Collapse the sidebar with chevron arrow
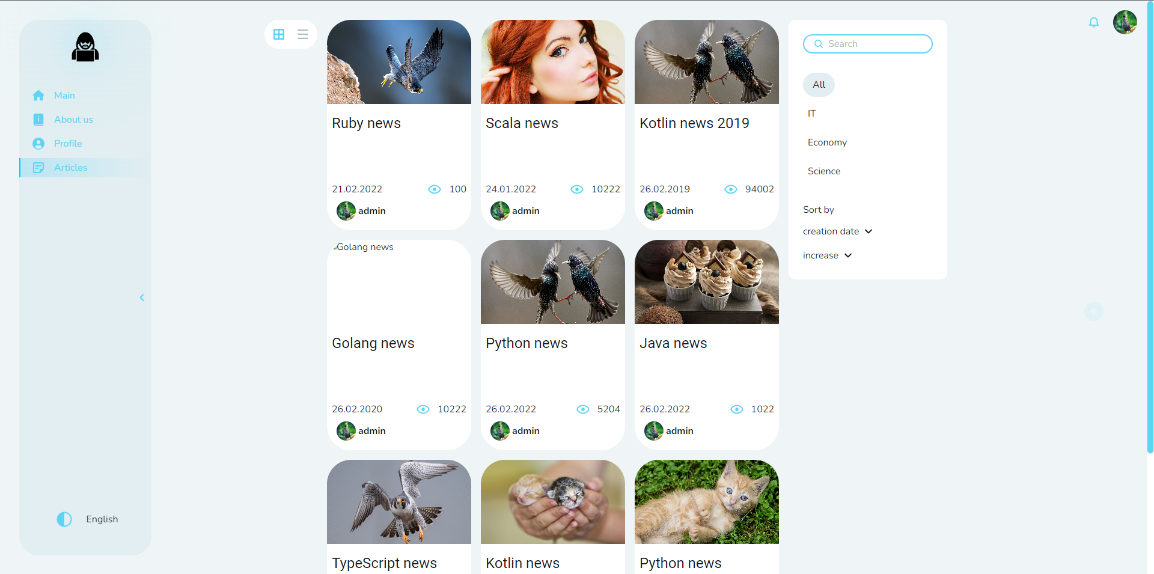The height and width of the screenshot is (574, 1154). coord(142,298)
